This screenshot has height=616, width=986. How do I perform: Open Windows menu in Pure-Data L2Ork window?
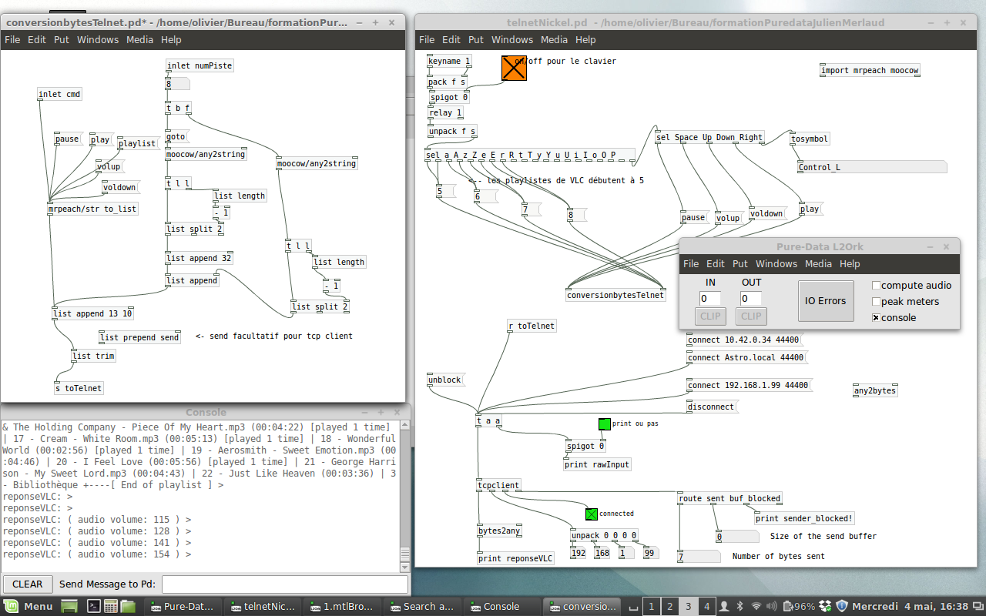click(776, 263)
